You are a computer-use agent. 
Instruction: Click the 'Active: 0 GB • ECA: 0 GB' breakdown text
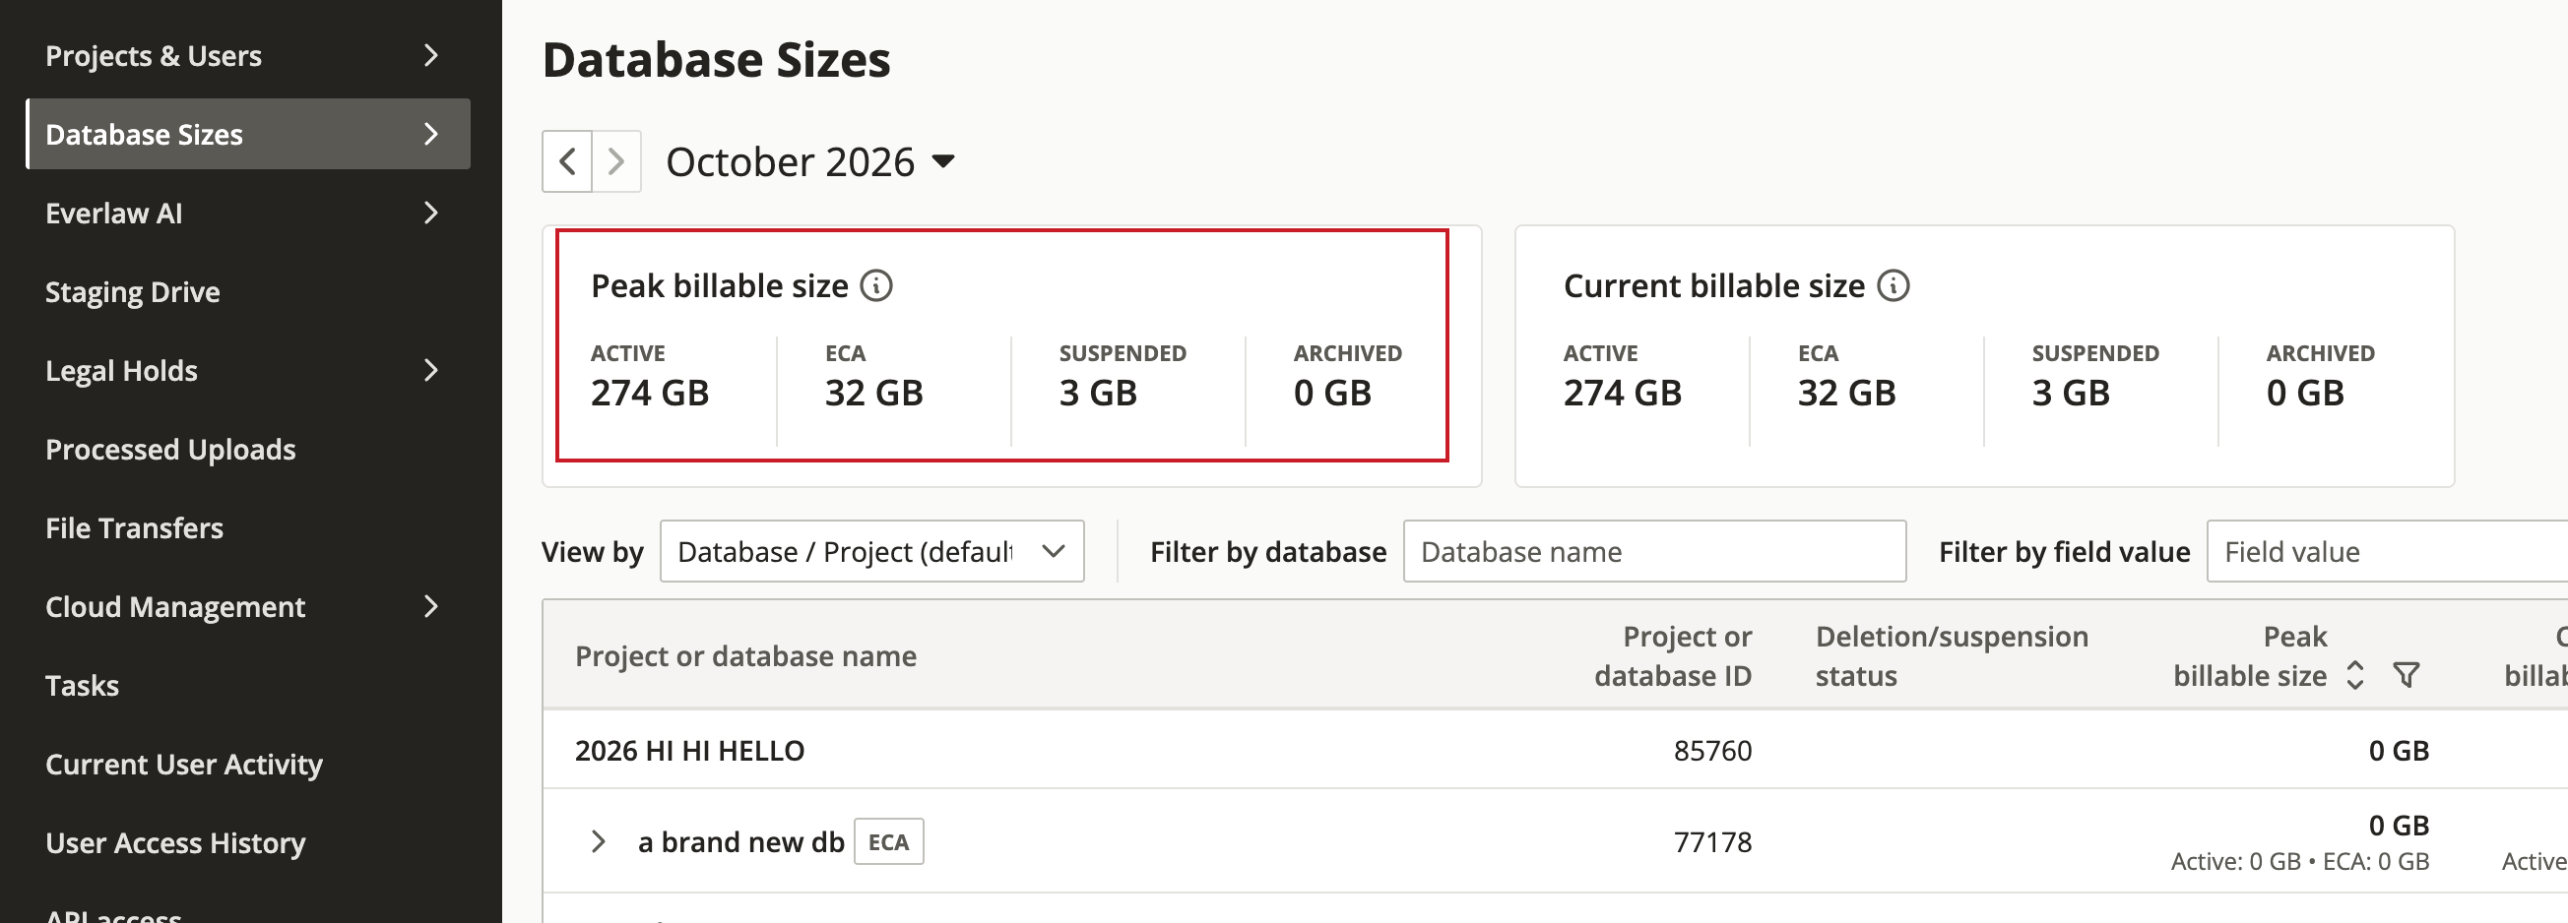2300,861
